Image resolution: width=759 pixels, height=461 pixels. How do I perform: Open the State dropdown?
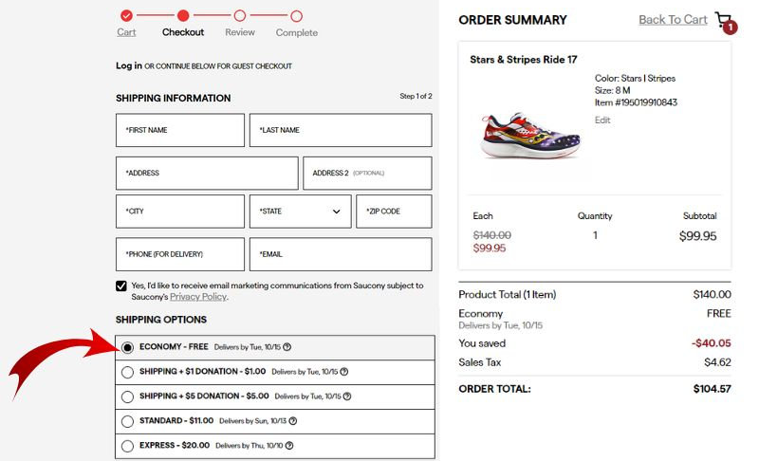[x=300, y=212]
